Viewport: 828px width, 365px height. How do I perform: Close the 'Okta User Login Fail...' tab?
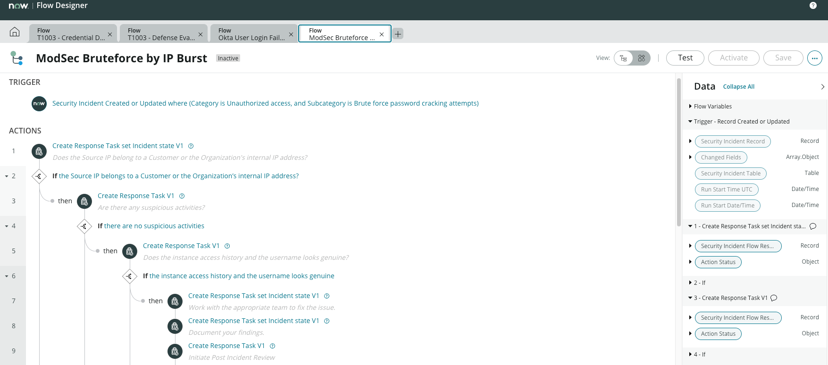[x=291, y=34]
